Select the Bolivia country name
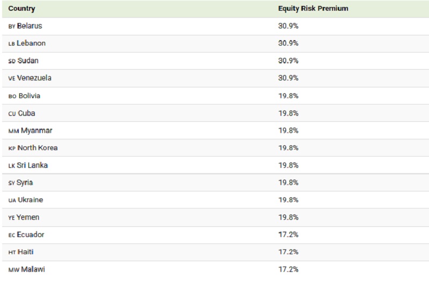The image size is (429, 281). coord(29,96)
